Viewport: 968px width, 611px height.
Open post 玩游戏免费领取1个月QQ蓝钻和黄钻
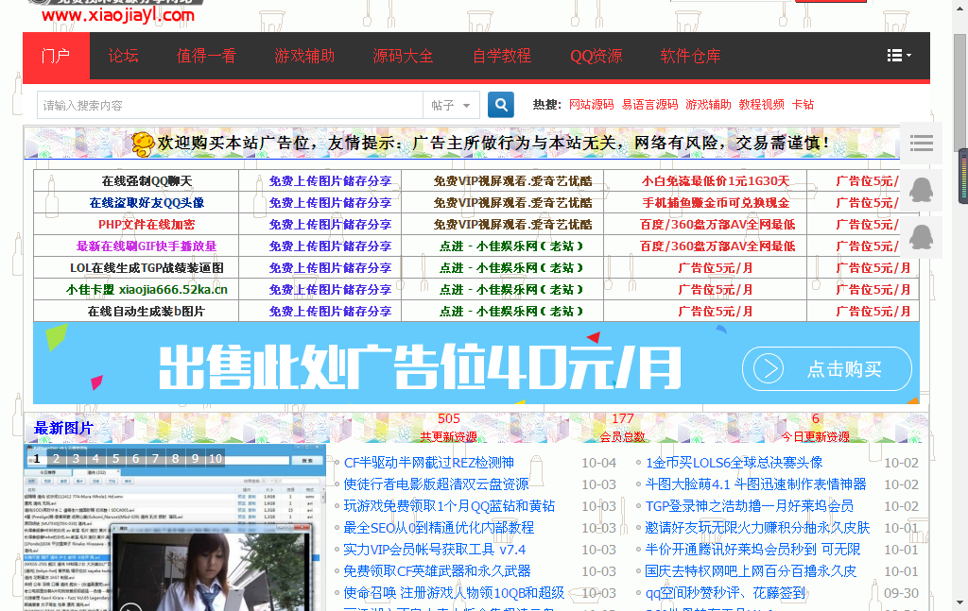click(x=449, y=505)
